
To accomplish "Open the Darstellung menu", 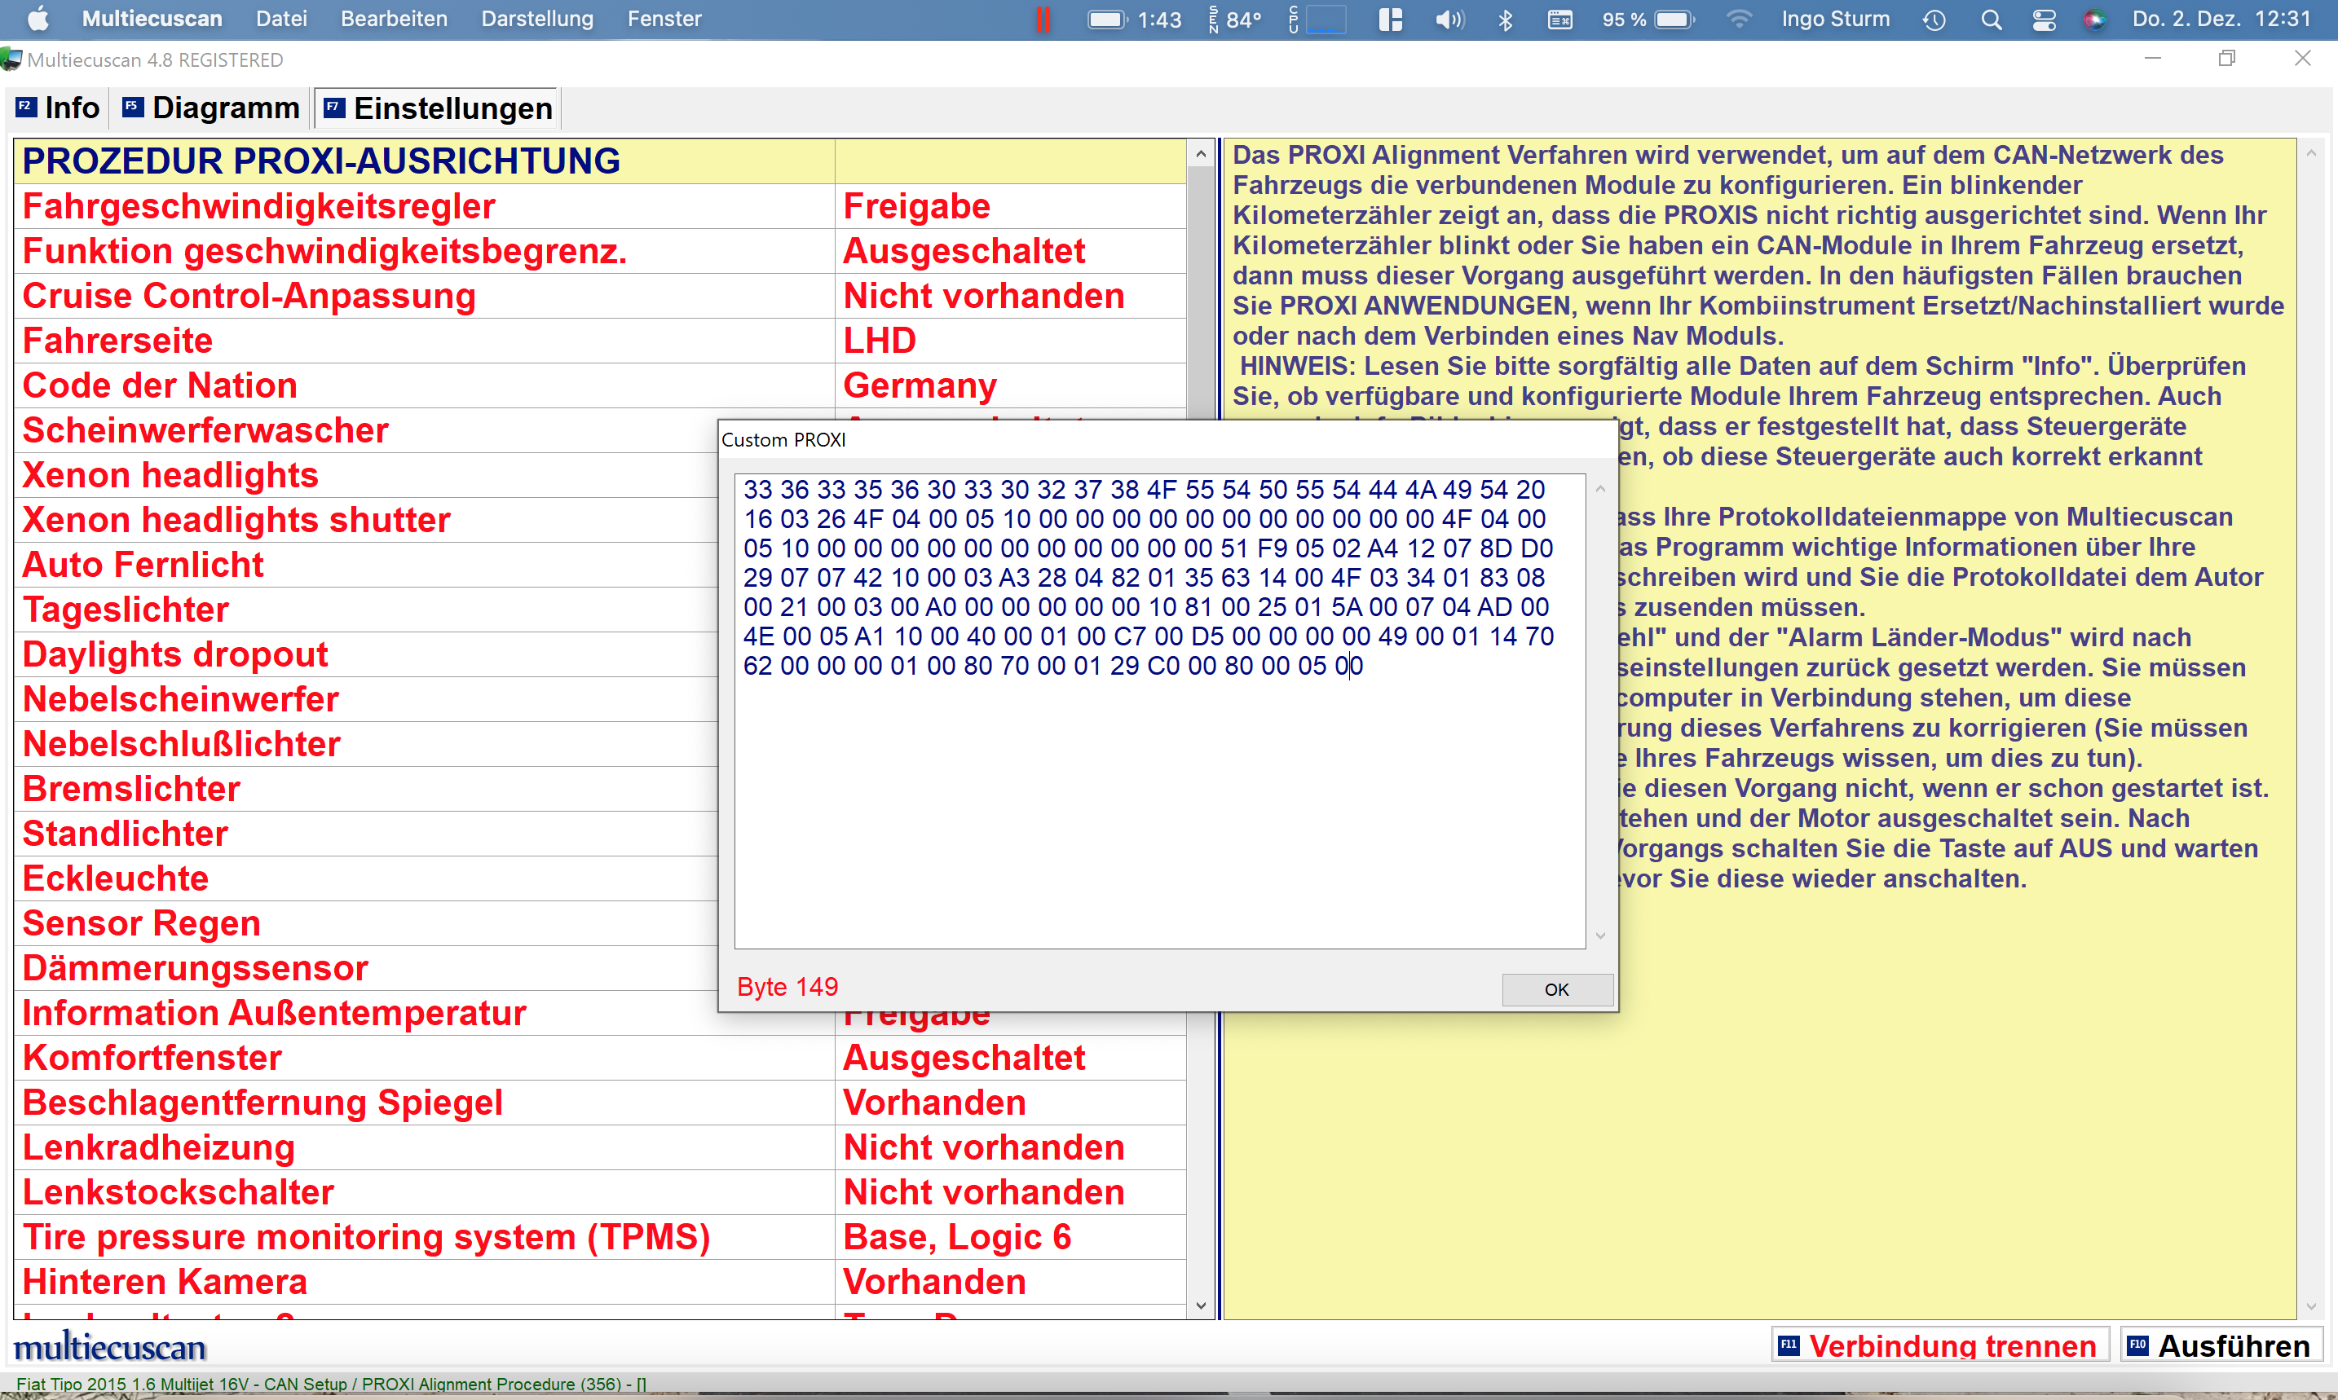I will coord(537,19).
